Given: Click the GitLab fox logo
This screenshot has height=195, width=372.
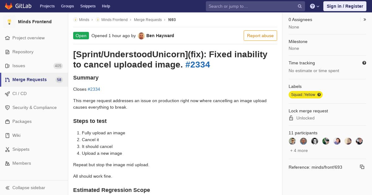Looking at the screenshot, I should (9, 6).
